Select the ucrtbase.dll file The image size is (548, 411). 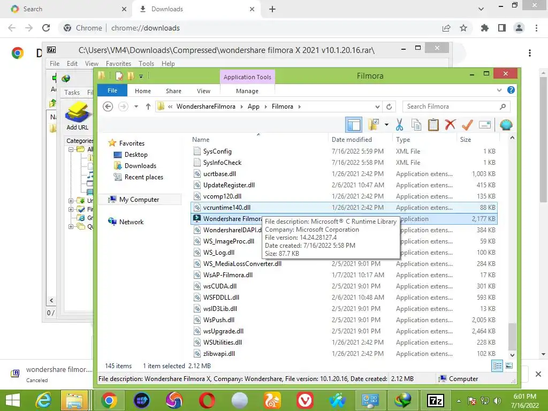[219, 174]
